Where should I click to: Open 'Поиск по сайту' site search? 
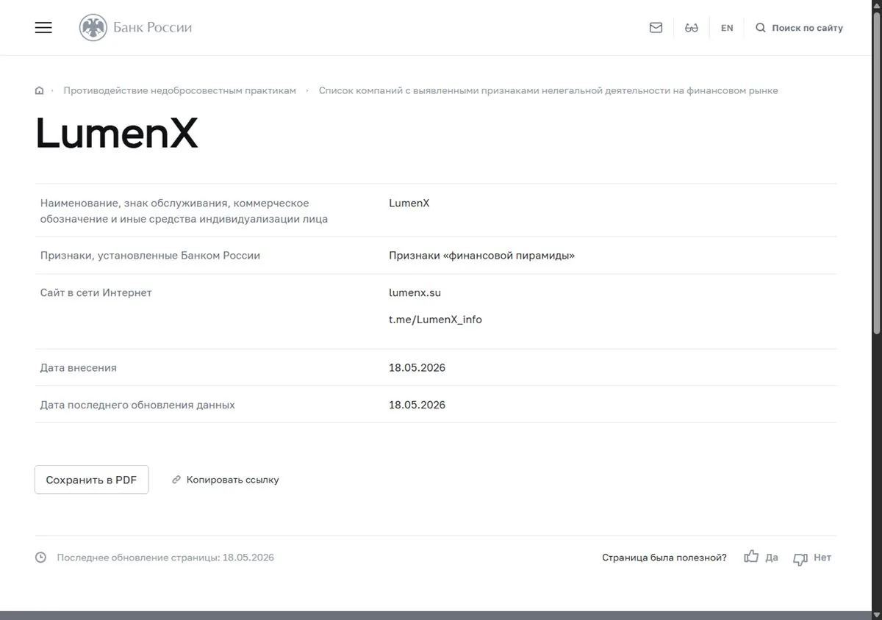(807, 28)
